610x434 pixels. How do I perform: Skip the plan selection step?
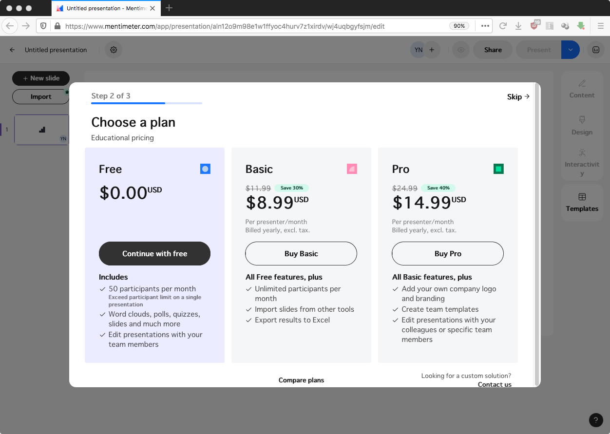click(518, 97)
